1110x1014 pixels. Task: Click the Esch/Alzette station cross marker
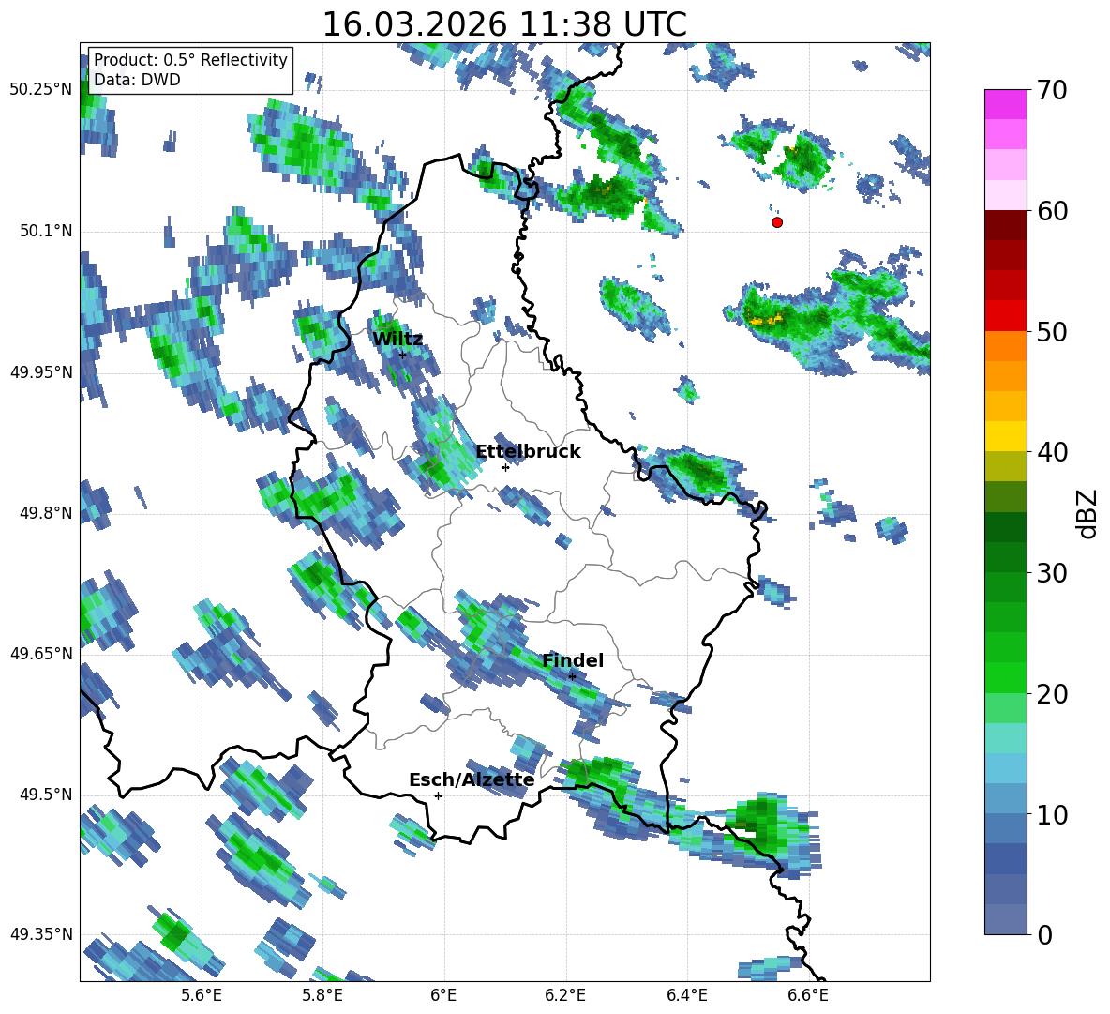pos(438,795)
